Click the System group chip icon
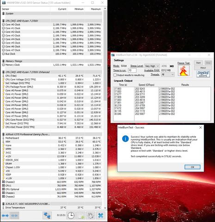The height and width of the screenshot is (222, 215). (x=3, y=13)
